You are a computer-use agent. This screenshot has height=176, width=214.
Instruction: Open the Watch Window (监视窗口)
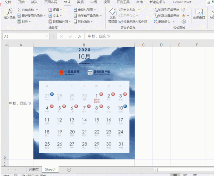199,14
